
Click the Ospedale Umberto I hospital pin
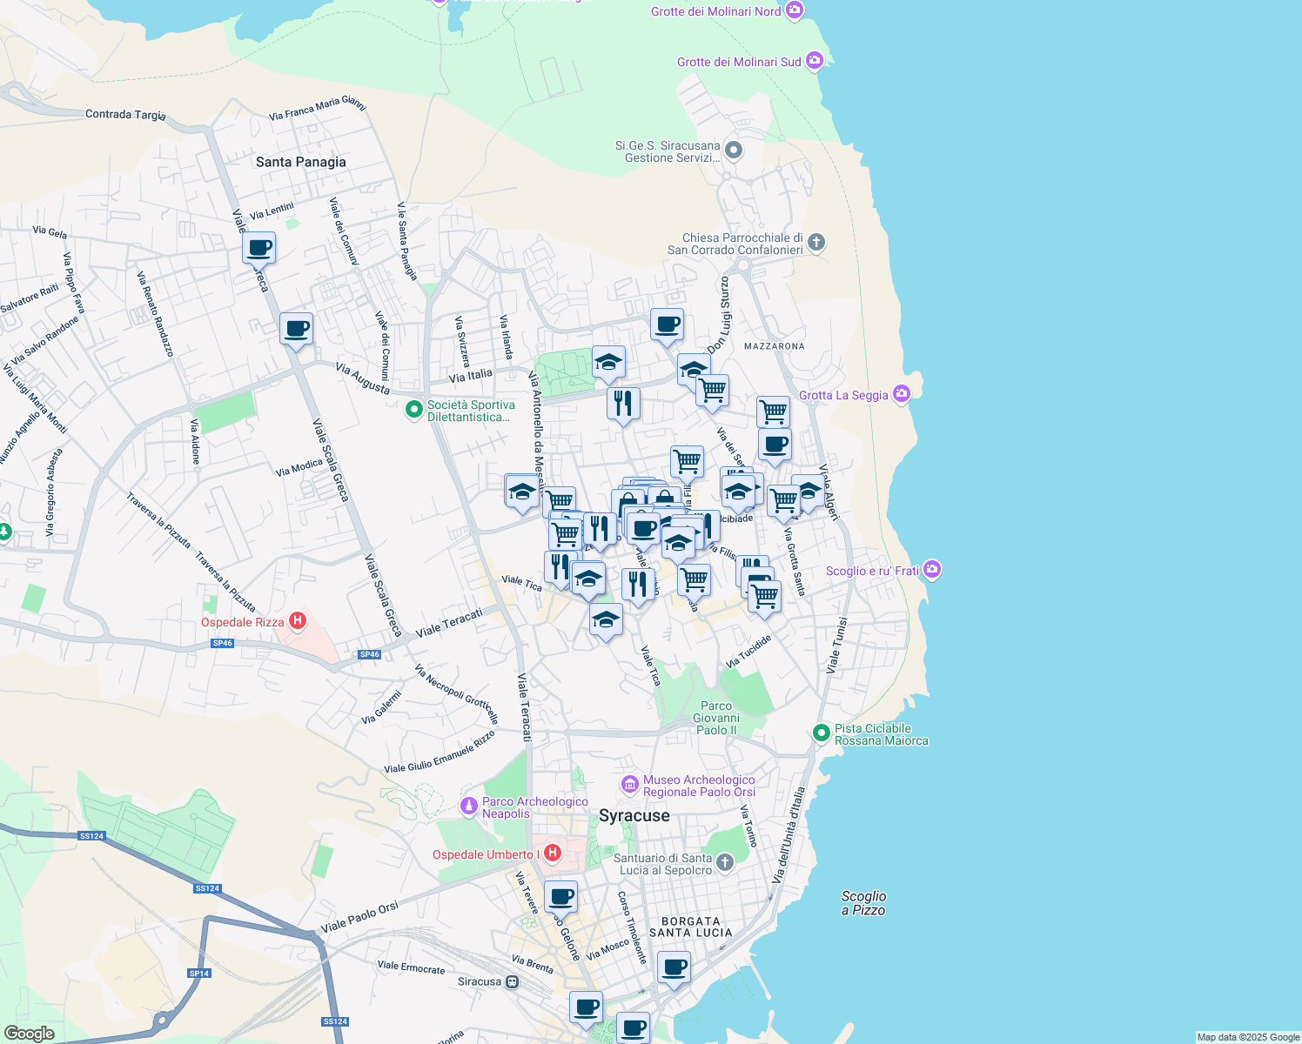pos(552,853)
